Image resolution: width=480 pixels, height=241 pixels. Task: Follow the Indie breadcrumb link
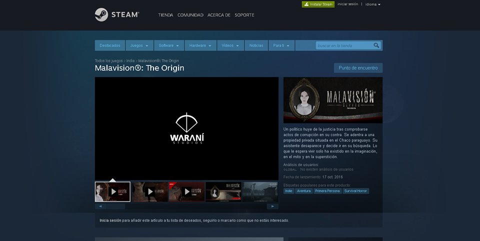click(x=130, y=60)
